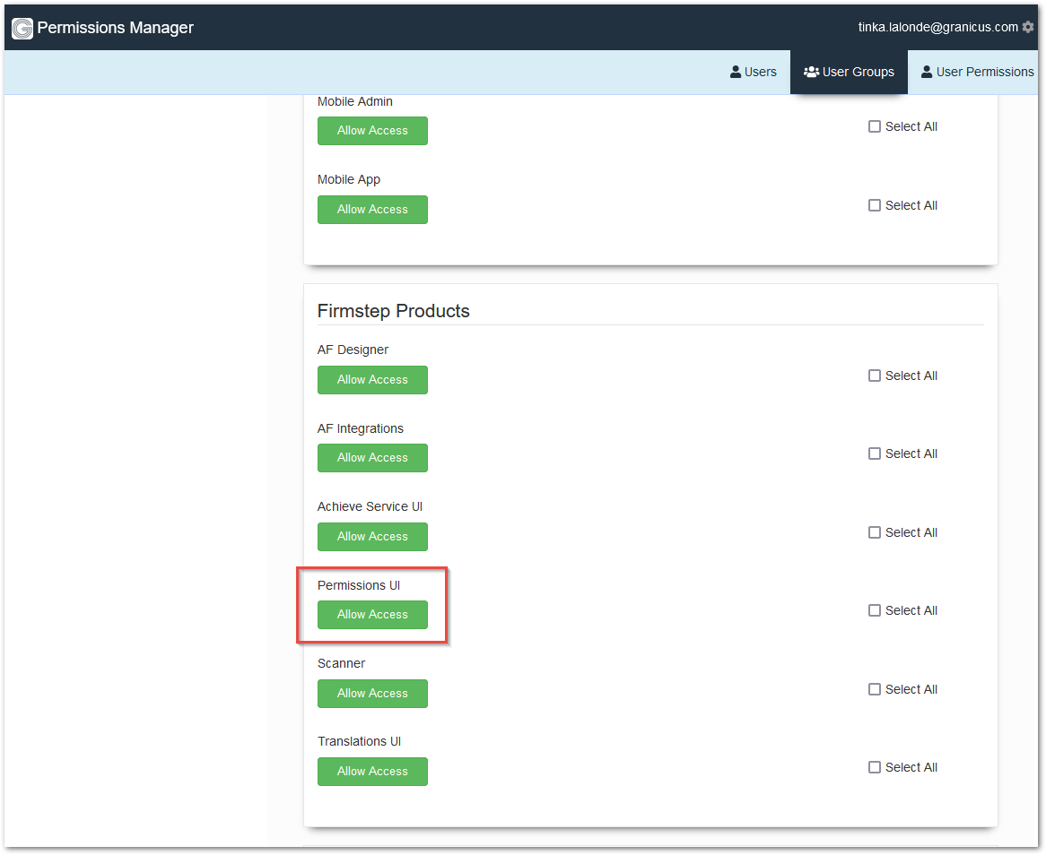1046x855 pixels.
Task: Check Select All for AF Designer
Action: tap(874, 376)
